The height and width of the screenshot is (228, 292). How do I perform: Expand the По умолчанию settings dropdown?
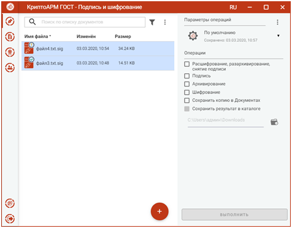(x=279, y=36)
